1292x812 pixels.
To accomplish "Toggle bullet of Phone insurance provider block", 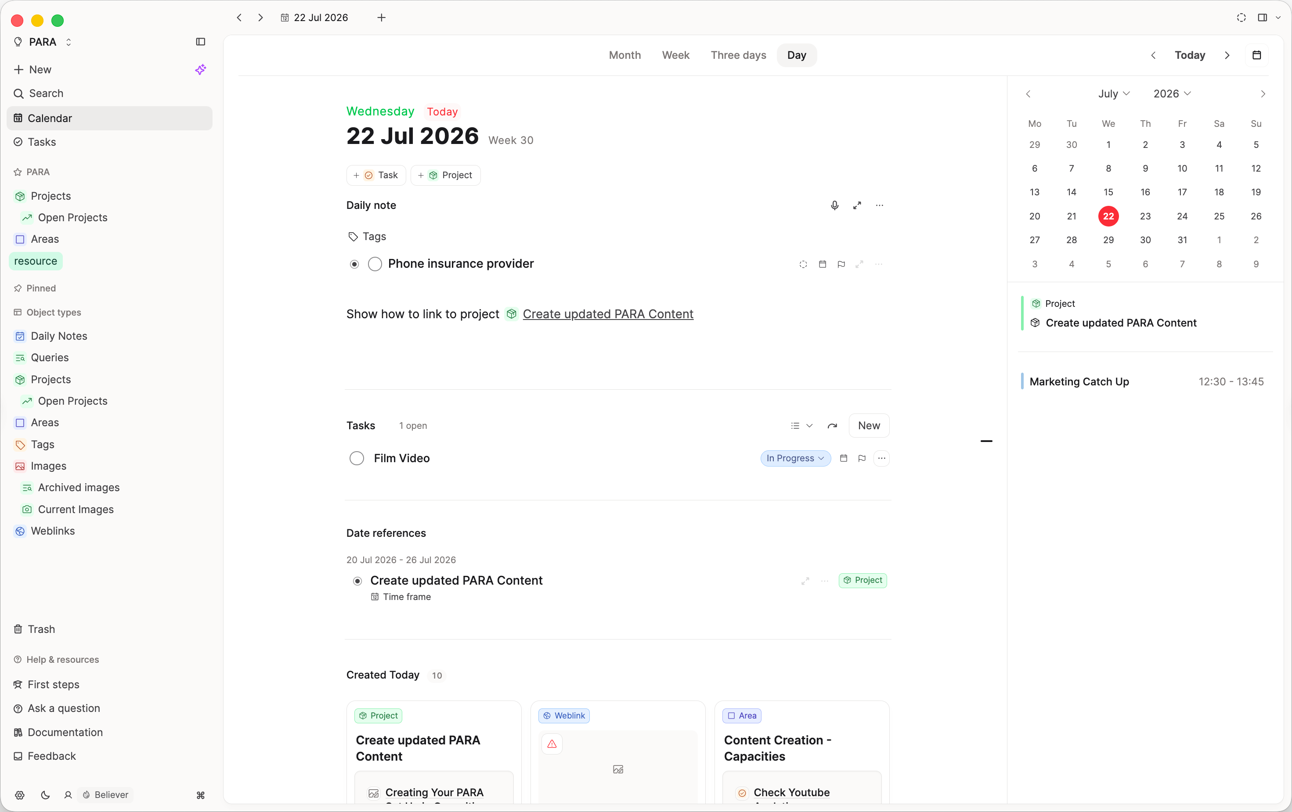I will tap(354, 264).
